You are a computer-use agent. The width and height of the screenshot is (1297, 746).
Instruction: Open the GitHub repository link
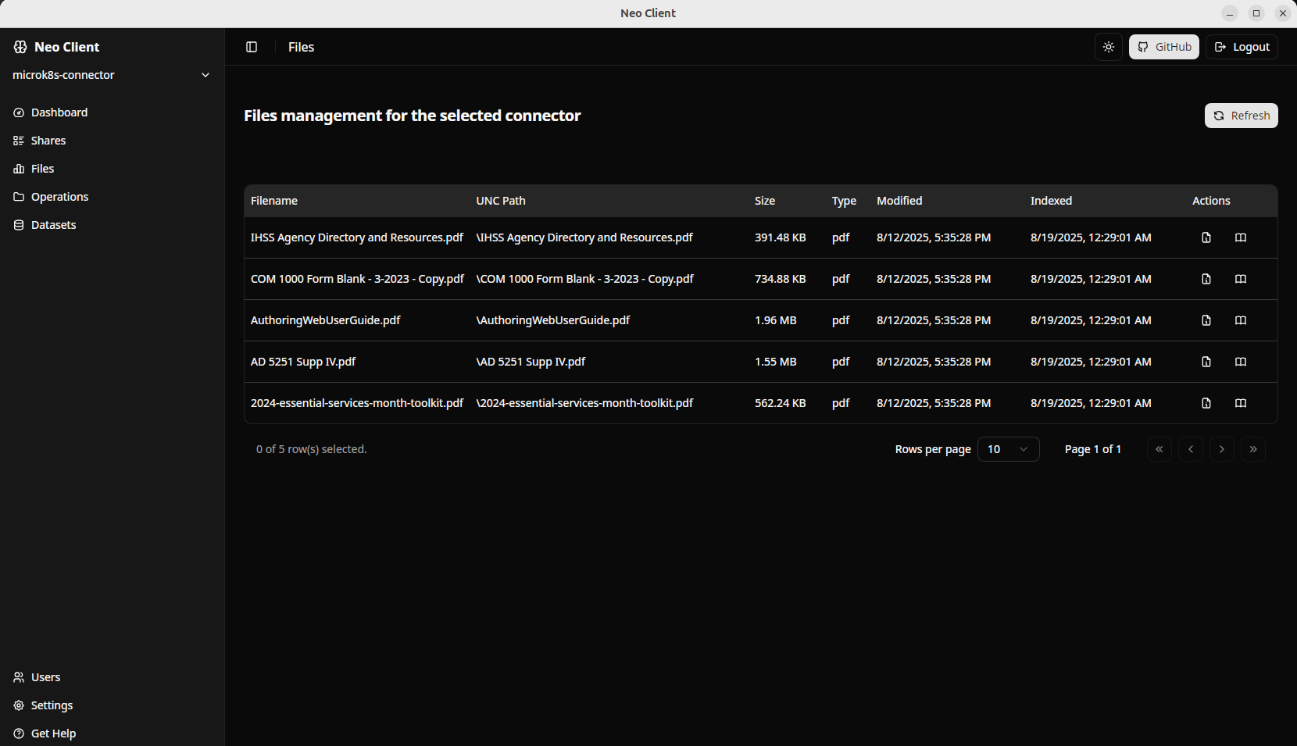pyautogui.click(x=1163, y=47)
